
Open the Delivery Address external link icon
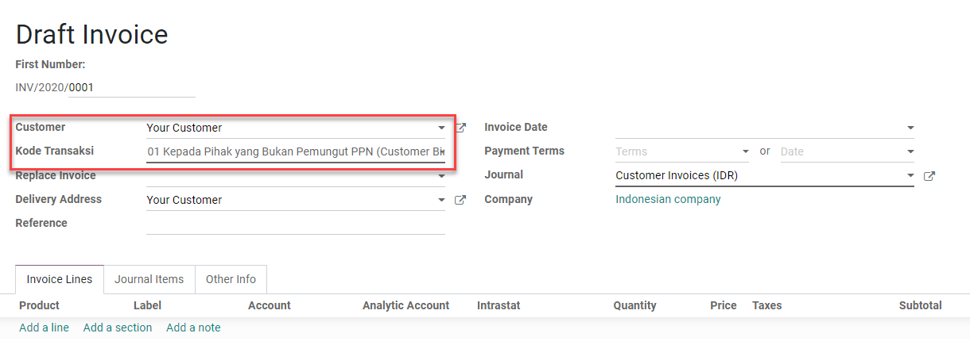460,200
